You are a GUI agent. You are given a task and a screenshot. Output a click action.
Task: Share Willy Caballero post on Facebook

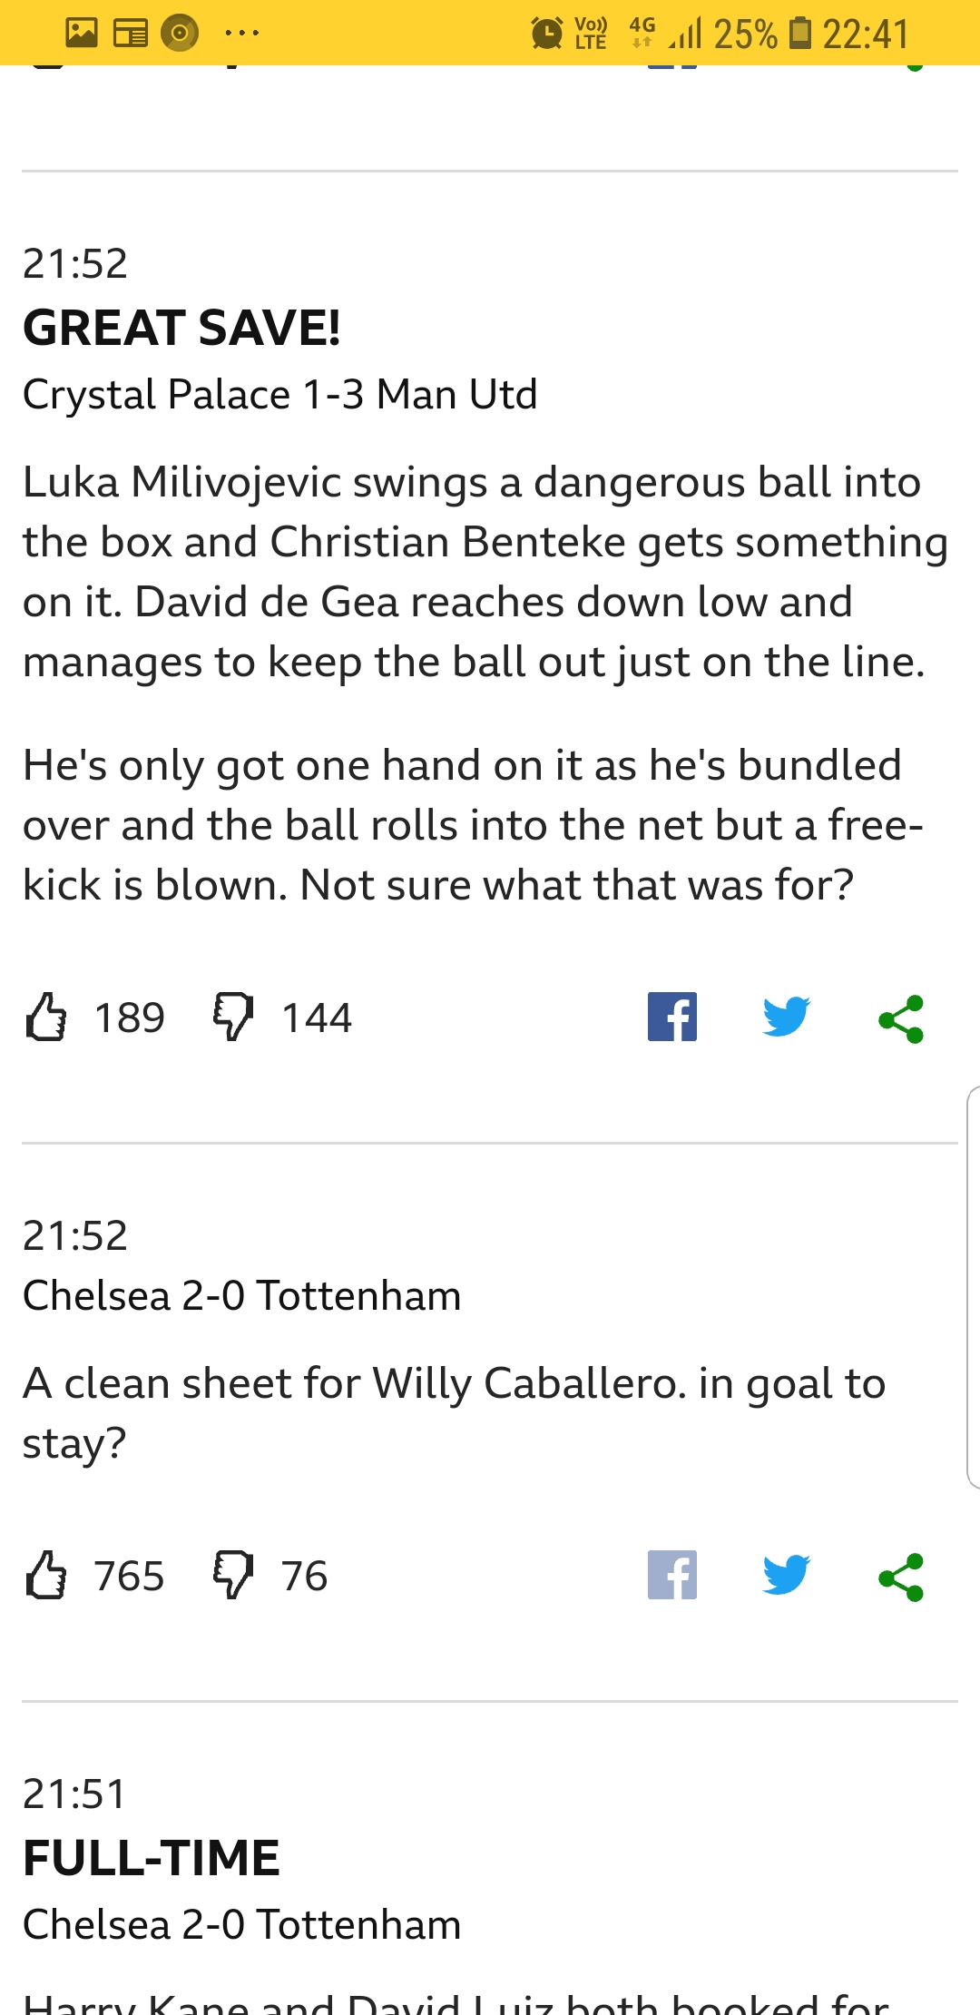672,1575
